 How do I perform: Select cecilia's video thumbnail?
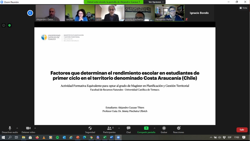80,13
